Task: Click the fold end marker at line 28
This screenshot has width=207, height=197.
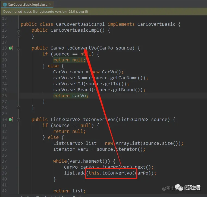Action: click(x=19, y=108)
